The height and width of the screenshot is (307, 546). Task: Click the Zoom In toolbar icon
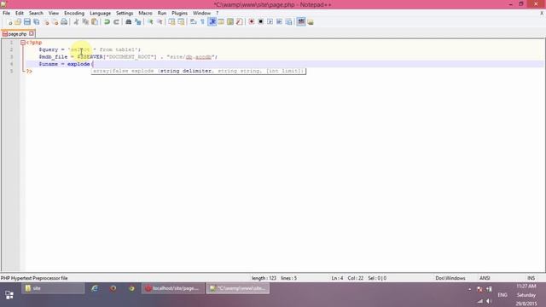click(150, 22)
